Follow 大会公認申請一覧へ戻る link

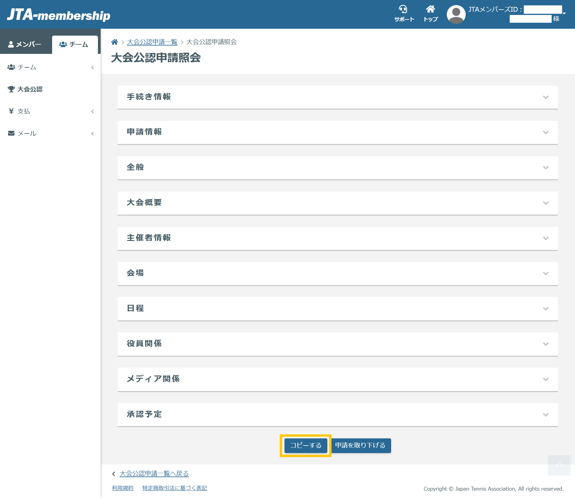point(154,474)
